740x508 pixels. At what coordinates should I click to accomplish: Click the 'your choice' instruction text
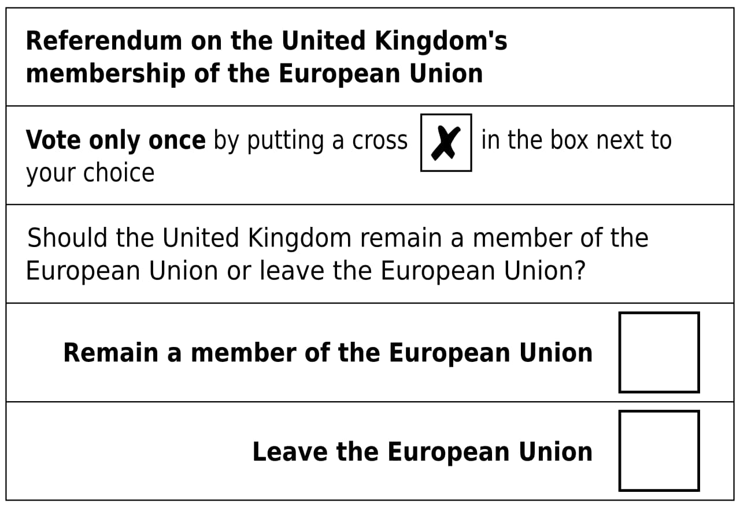point(90,173)
